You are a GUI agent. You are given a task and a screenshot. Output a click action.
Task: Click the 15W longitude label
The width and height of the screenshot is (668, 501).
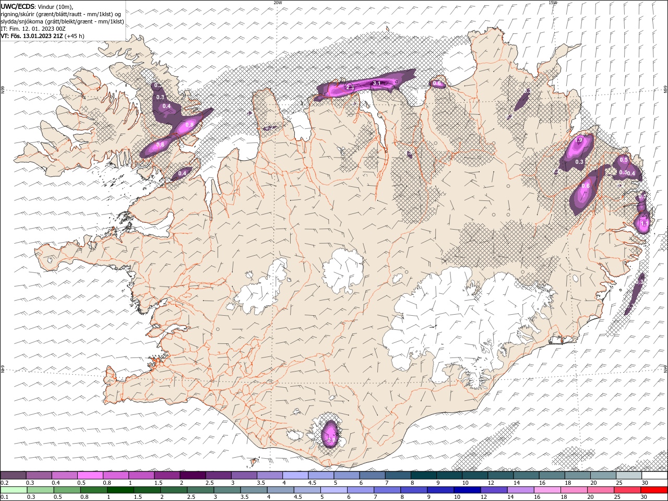pyautogui.click(x=553, y=3)
